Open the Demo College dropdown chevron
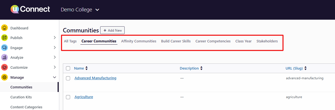Screen dimensions: 335x110 97,10
